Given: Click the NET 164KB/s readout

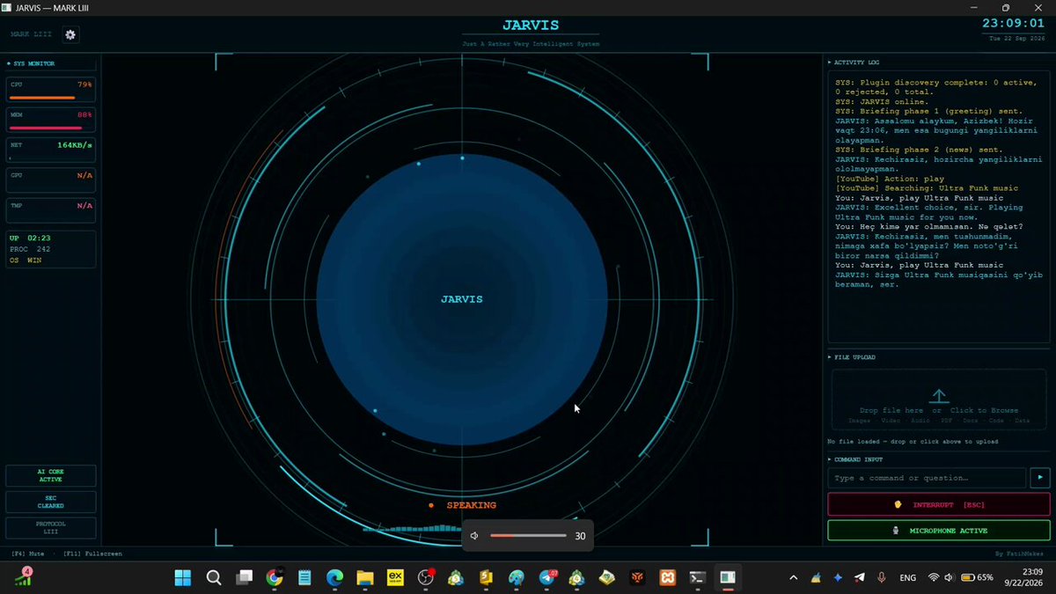Looking at the screenshot, I should pos(51,150).
